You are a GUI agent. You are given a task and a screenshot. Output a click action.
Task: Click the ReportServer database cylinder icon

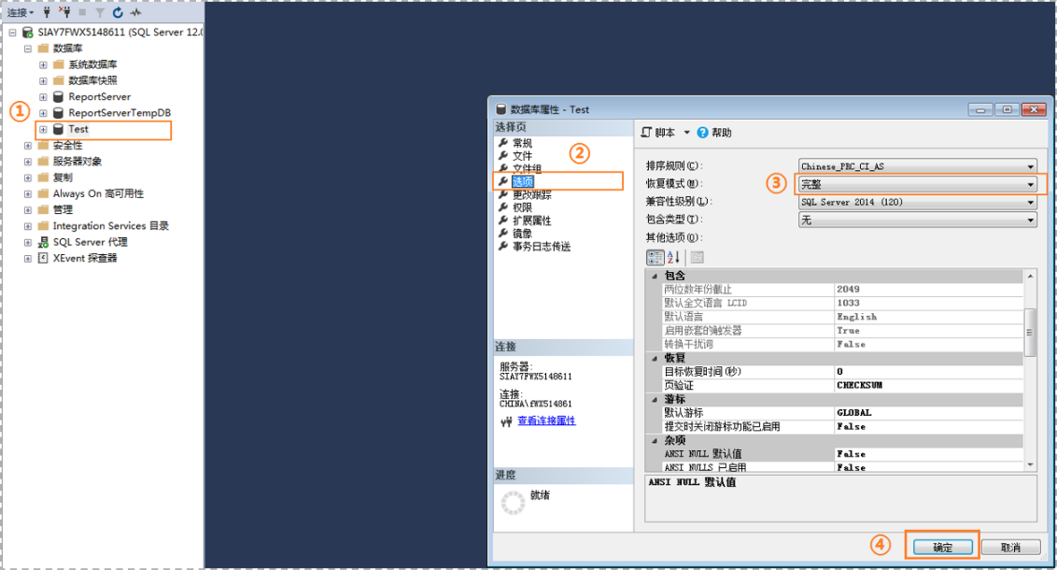click(59, 96)
